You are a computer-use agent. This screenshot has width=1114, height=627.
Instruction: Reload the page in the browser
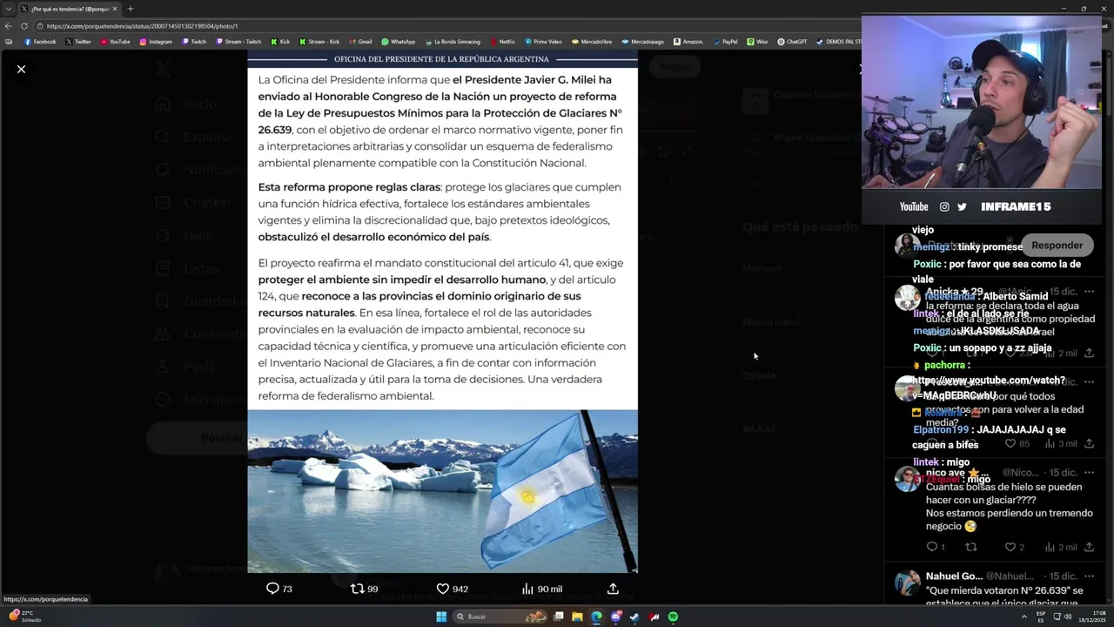(x=23, y=26)
